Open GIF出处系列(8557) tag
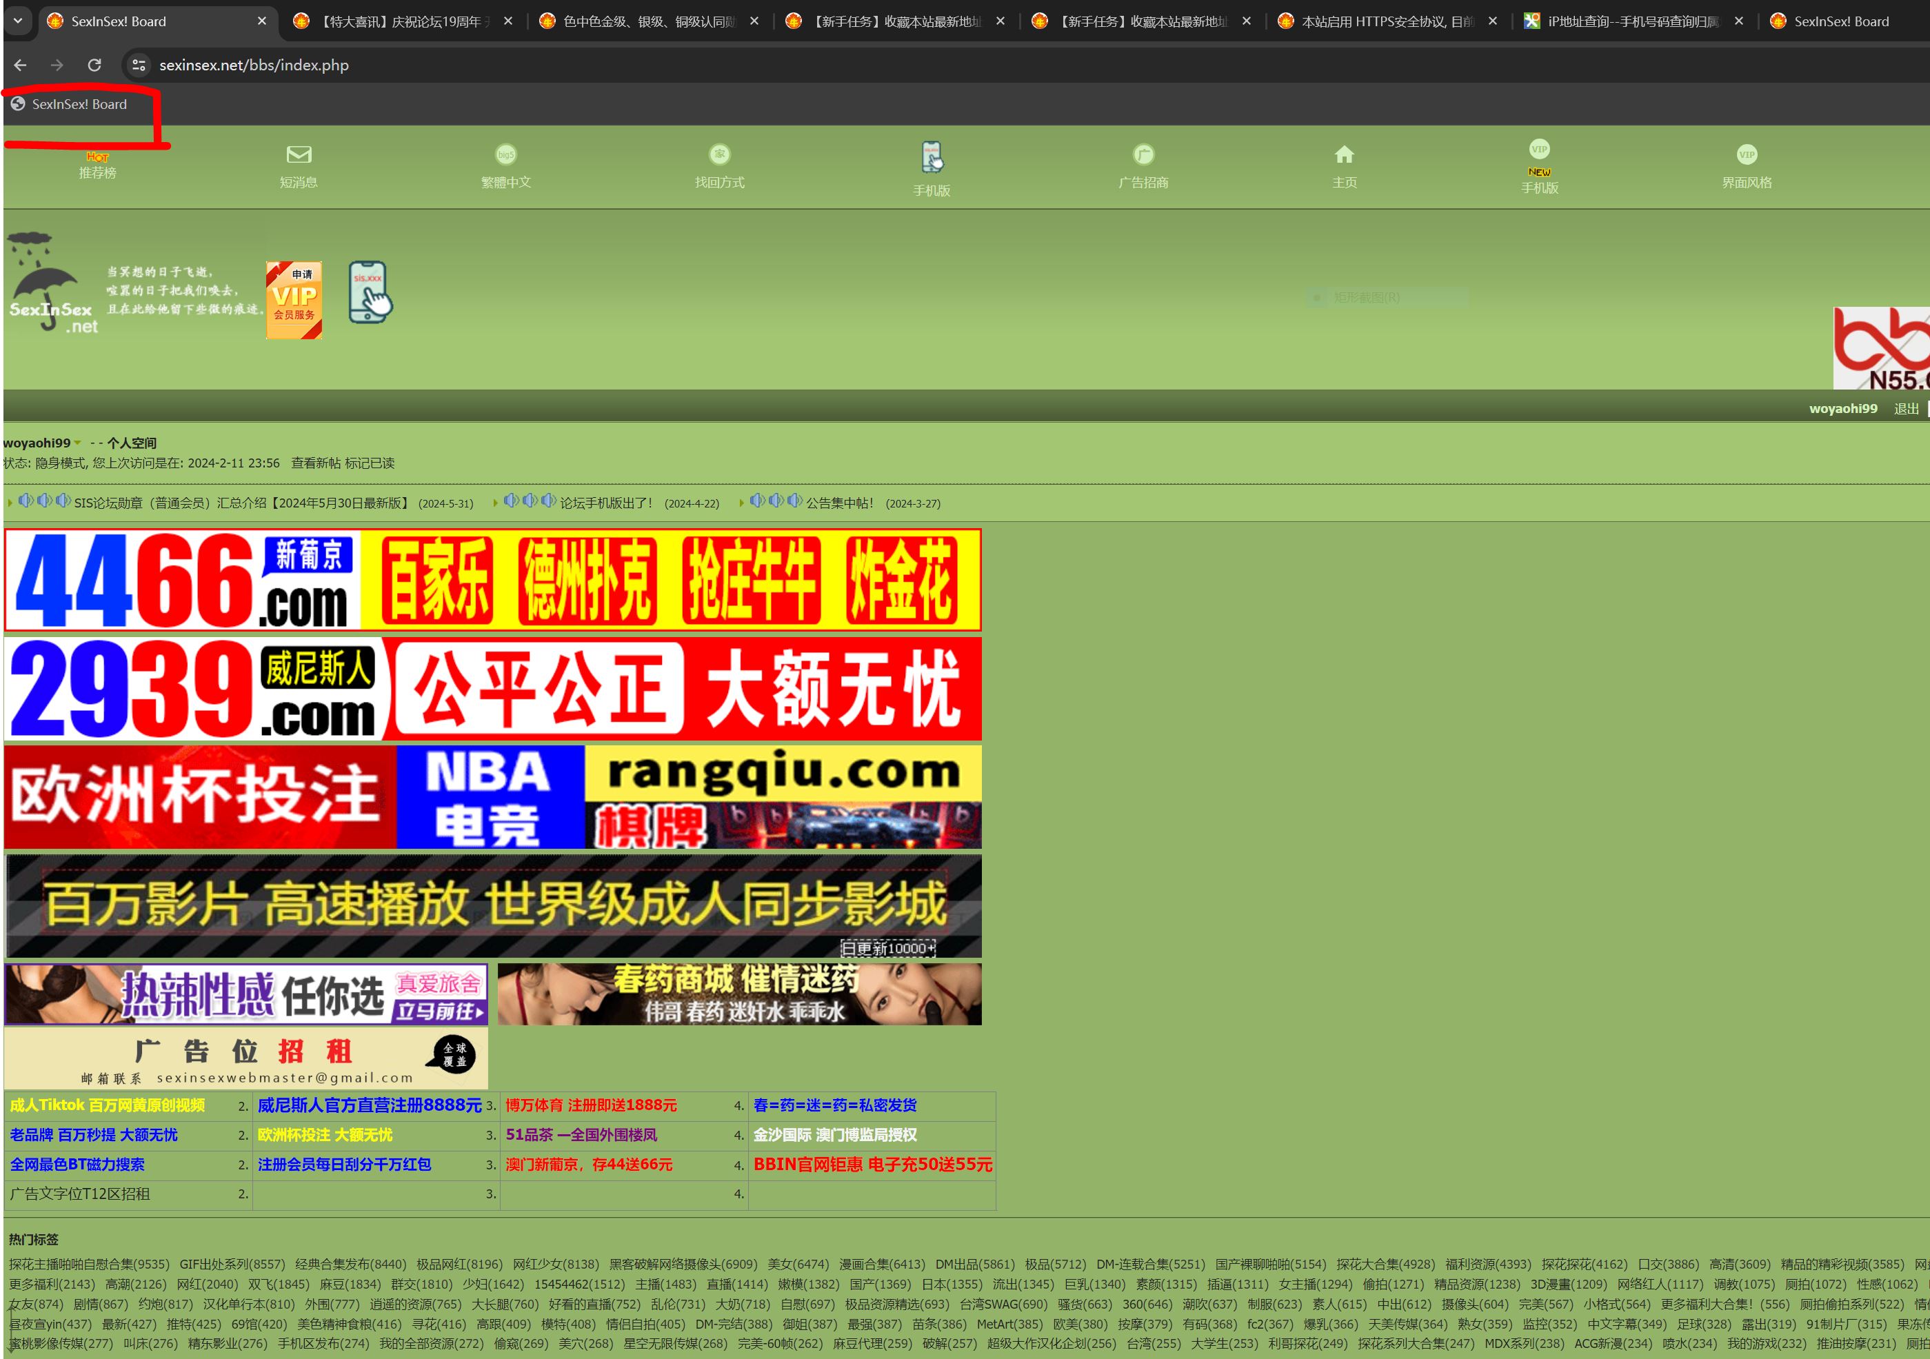This screenshot has width=1930, height=1359. coord(232,1264)
